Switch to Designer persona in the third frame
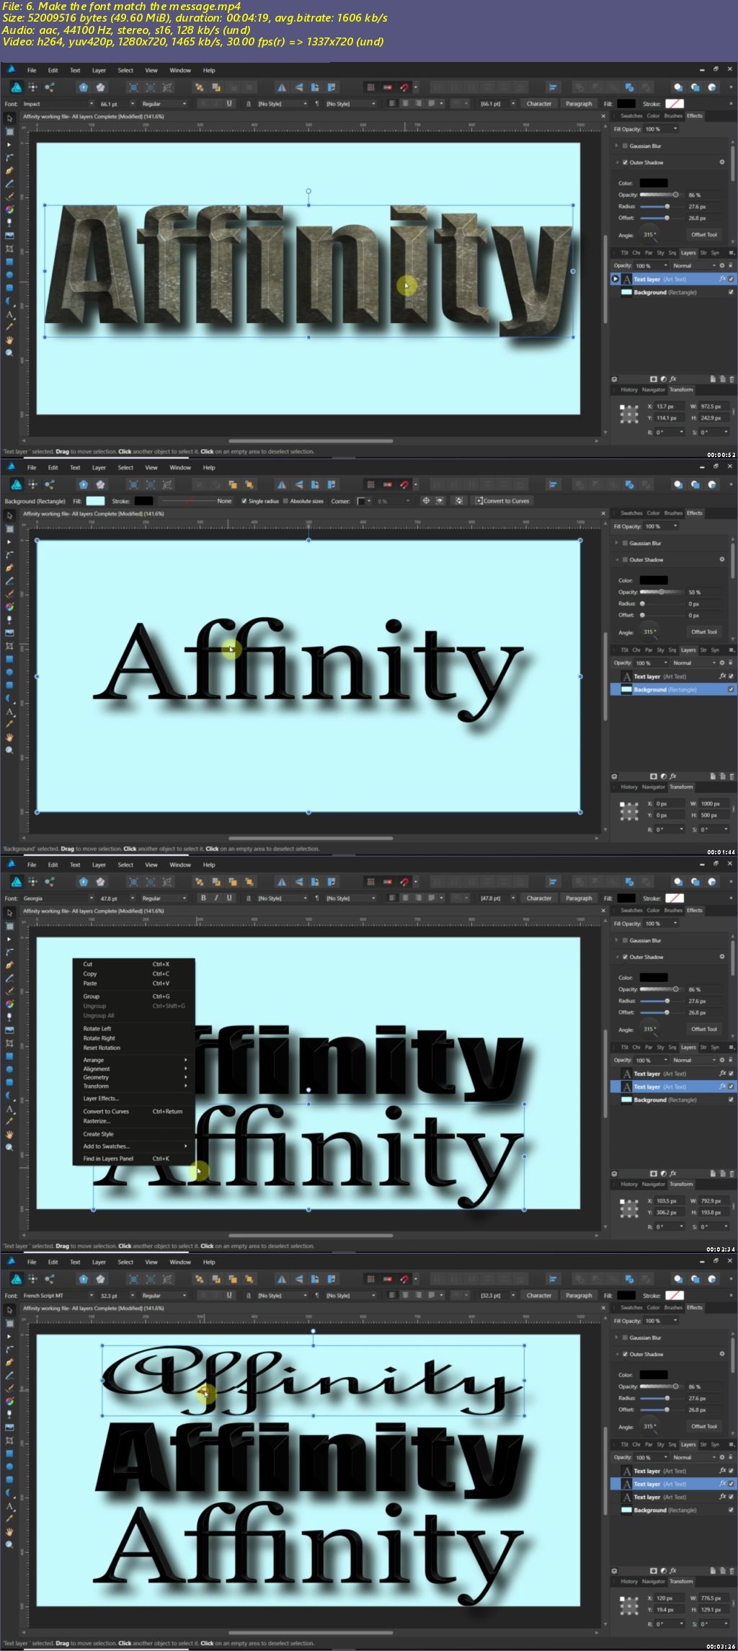 pyautogui.click(x=16, y=881)
